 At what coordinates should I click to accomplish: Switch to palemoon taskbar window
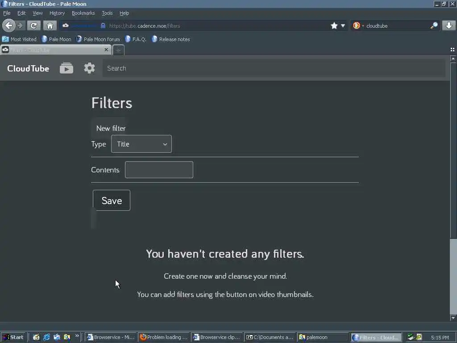(x=323, y=337)
